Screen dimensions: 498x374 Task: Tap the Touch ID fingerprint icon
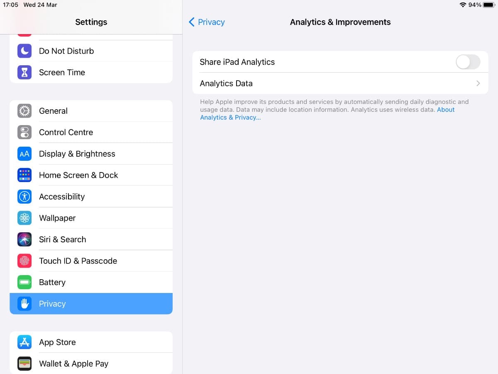point(24,261)
